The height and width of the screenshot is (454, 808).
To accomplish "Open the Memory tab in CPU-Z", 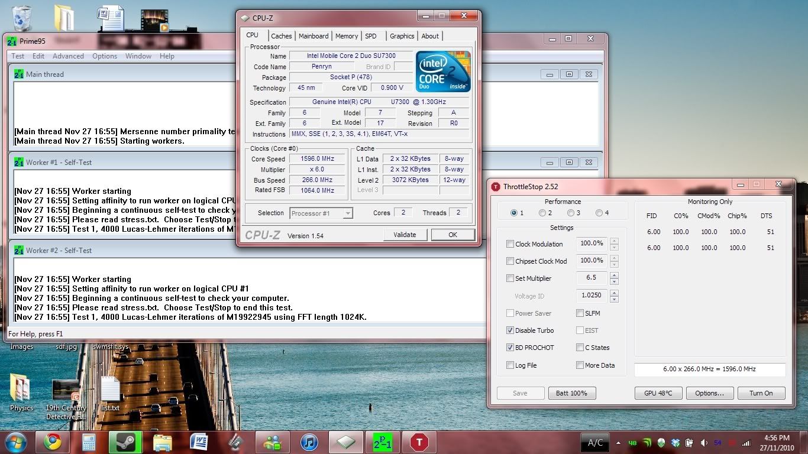I will click(347, 36).
